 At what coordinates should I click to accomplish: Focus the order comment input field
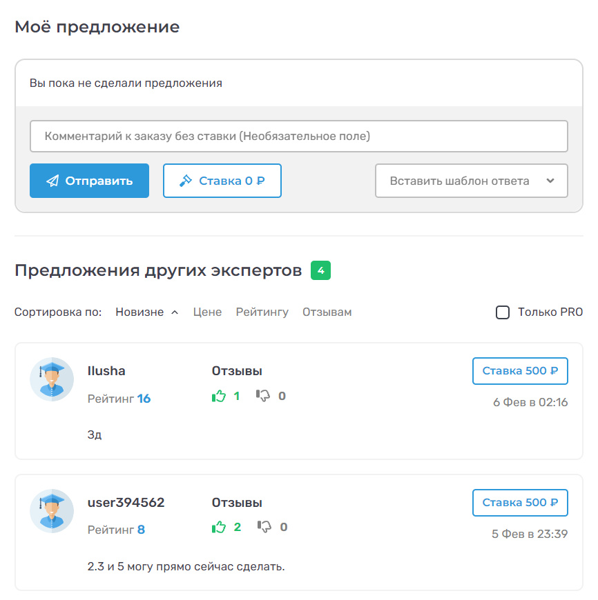(x=298, y=137)
